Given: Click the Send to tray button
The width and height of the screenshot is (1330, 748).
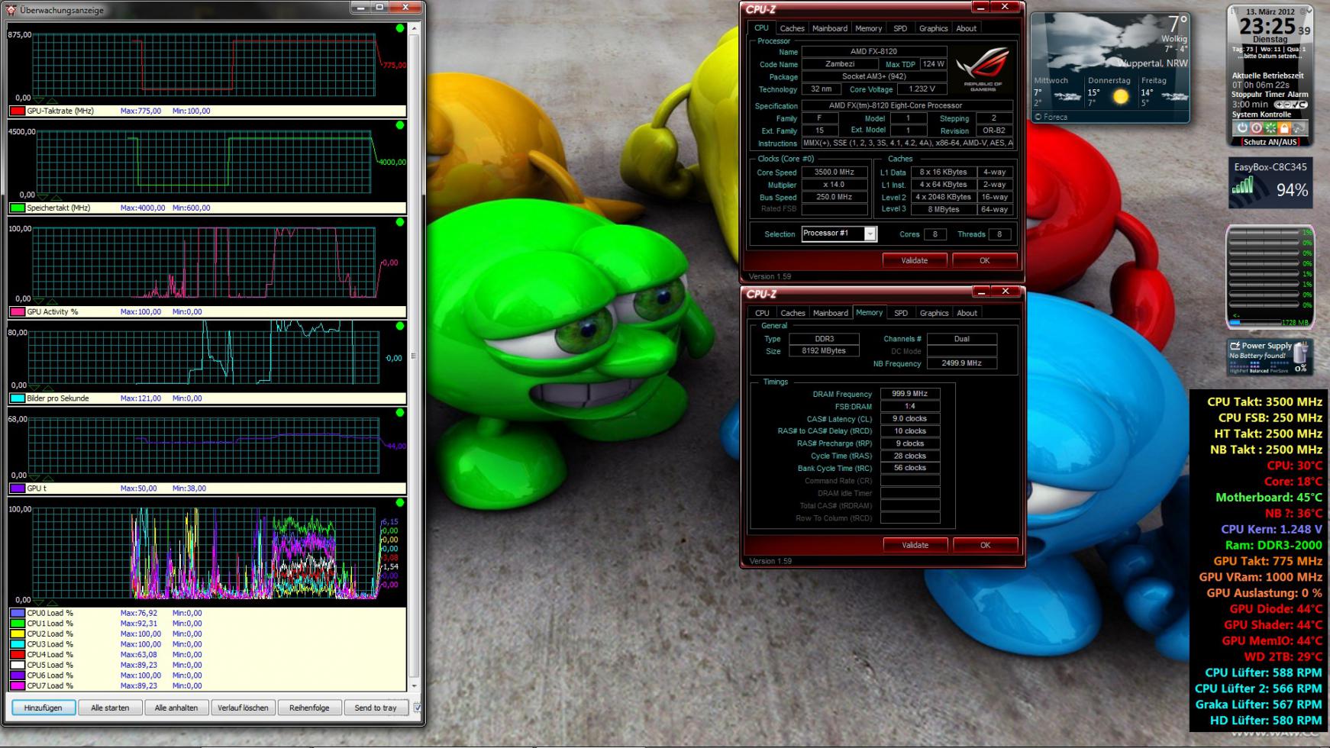Looking at the screenshot, I should point(376,708).
